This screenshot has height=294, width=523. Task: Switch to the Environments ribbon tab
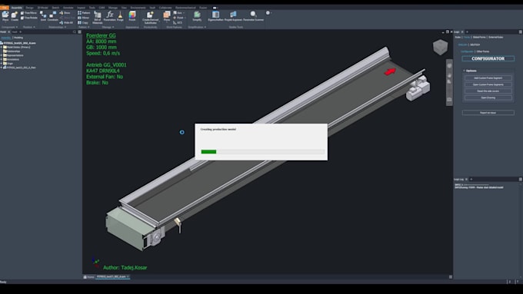click(138, 8)
